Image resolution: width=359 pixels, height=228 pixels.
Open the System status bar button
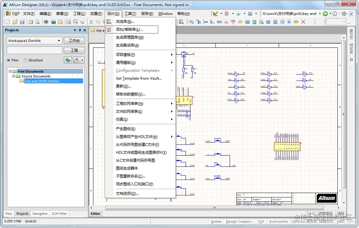[216, 222]
